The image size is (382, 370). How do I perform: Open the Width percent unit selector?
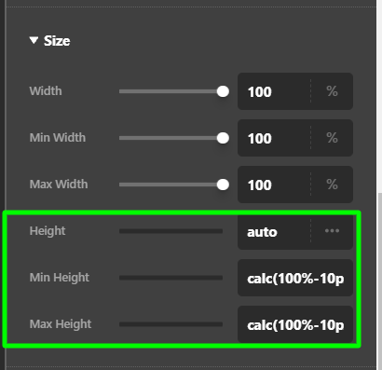click(332, 91)
